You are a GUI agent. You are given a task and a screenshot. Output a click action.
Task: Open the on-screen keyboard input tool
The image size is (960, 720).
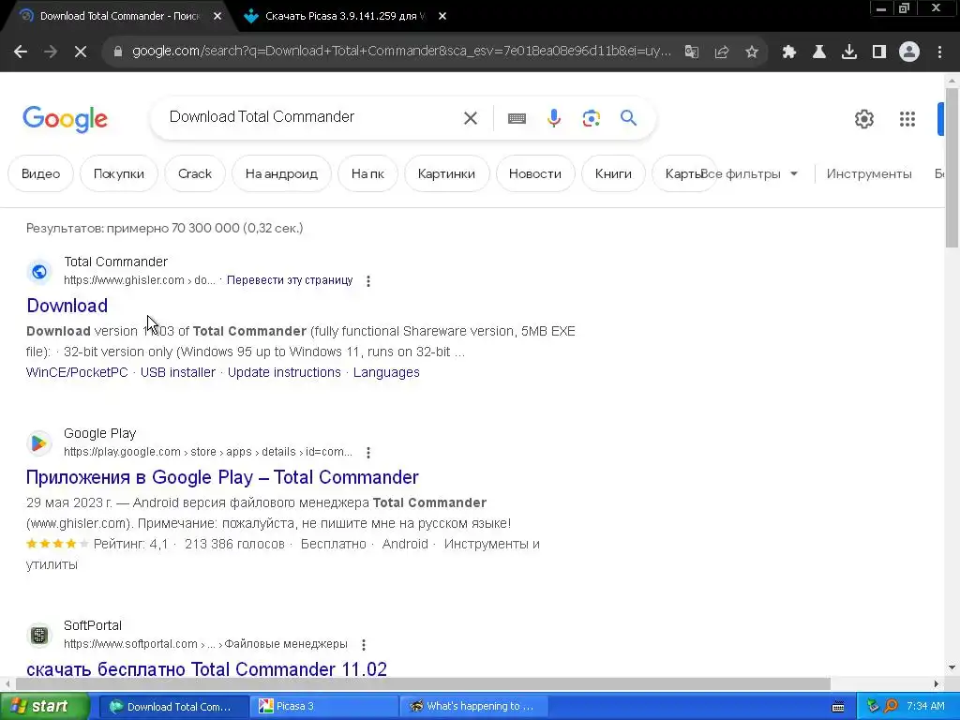click(x=517, y=118)
